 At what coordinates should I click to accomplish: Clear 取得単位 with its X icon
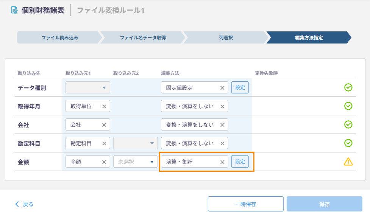pyautogui.click(x=104, y=106)
